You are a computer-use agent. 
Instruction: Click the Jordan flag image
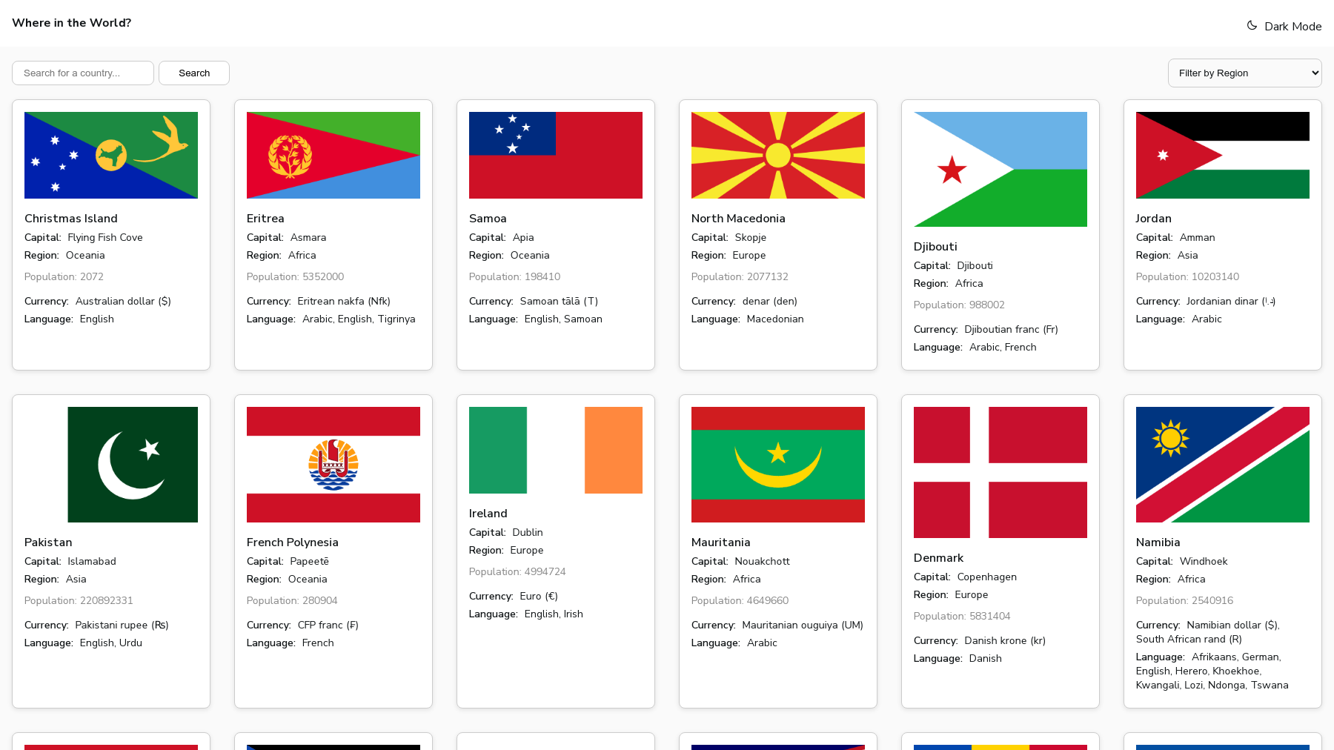[x=1223, y=155]
